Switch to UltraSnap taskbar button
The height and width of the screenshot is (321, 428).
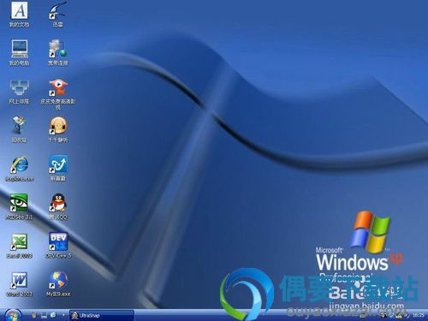tap(102, 315)
